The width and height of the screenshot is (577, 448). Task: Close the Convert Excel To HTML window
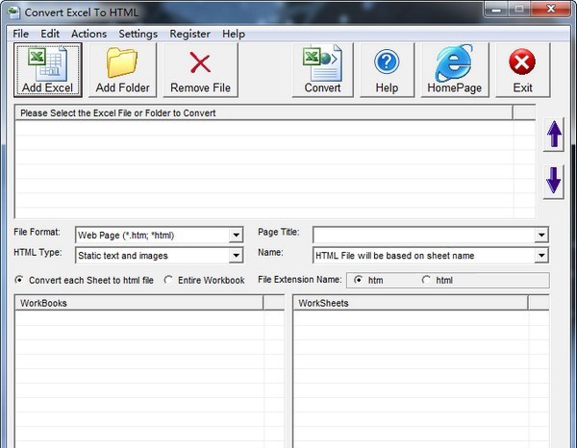(x=550, y=10)
